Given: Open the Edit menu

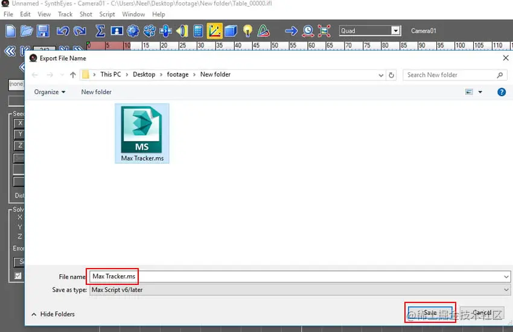Looking at the screenshot, I should (25, 14).
